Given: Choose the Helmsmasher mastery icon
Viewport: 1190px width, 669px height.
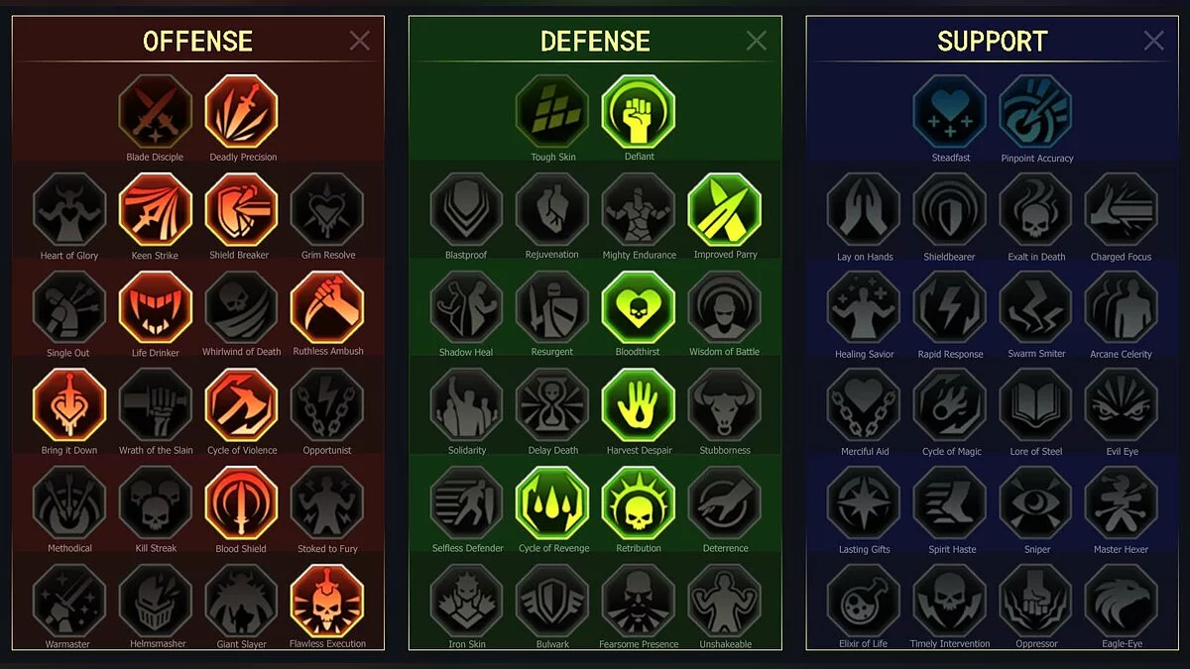Looking at the screenshot, I should pos(156,601).
